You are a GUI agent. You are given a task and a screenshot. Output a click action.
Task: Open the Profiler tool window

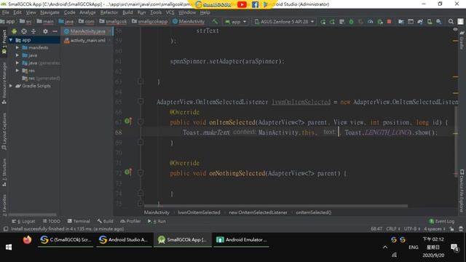[x=130, y=221]
